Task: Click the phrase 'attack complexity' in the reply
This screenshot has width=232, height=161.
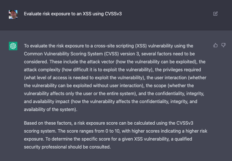Action: pos(42,70)
